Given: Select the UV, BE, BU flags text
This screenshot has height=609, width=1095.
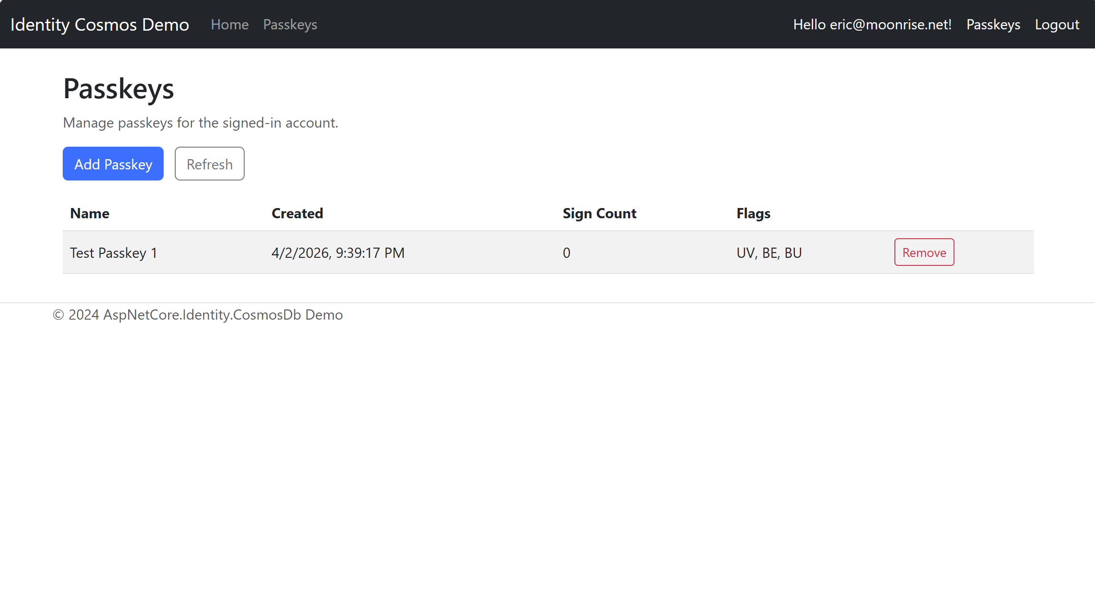Looking at the screenshot, I should pyautogui.click(x=769, y=252).
